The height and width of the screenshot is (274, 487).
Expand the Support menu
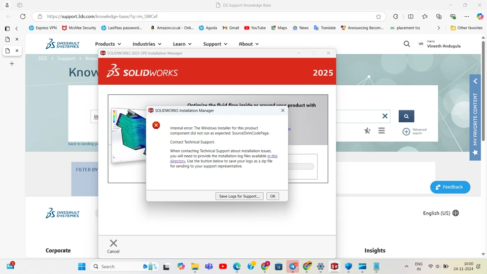[x=215, y=44]
